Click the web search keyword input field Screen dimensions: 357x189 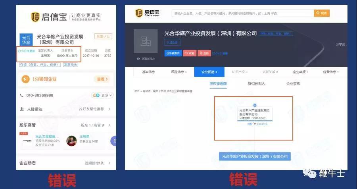[243, 13]
